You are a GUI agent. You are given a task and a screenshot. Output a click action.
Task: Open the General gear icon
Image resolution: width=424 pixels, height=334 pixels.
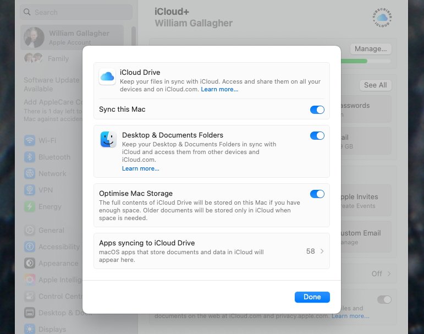click(x=30, y=230)
